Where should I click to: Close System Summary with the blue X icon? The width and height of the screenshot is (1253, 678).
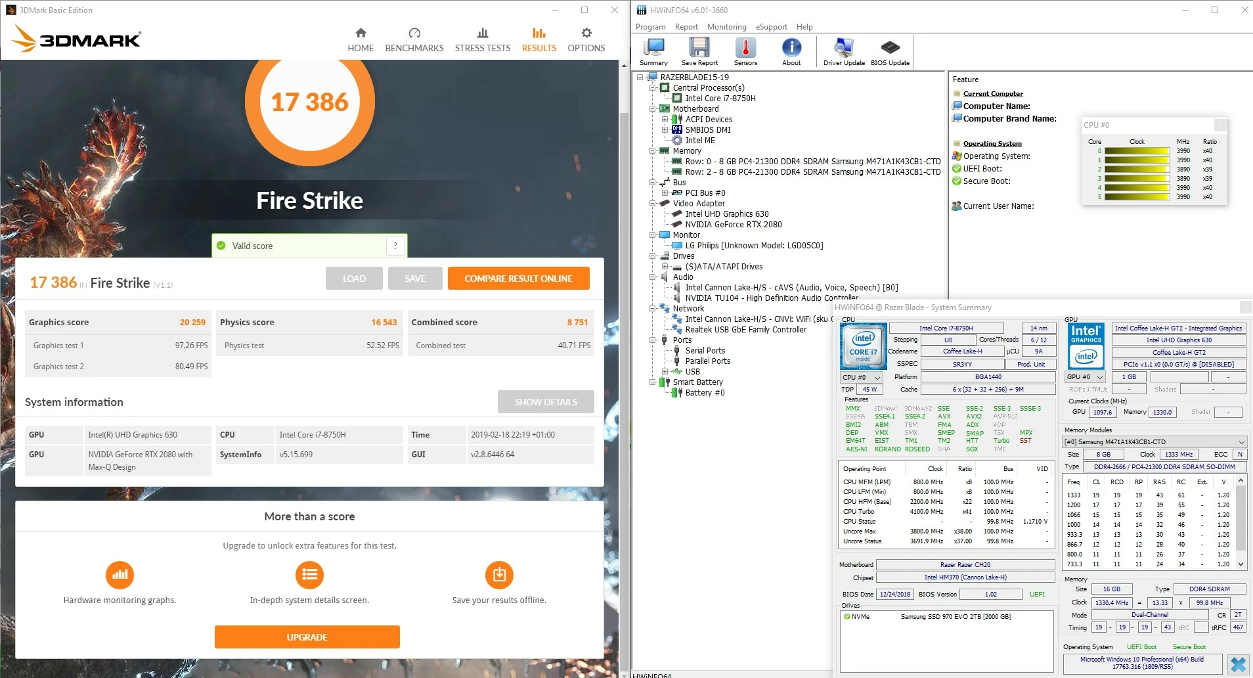(x=1238, y=665)
